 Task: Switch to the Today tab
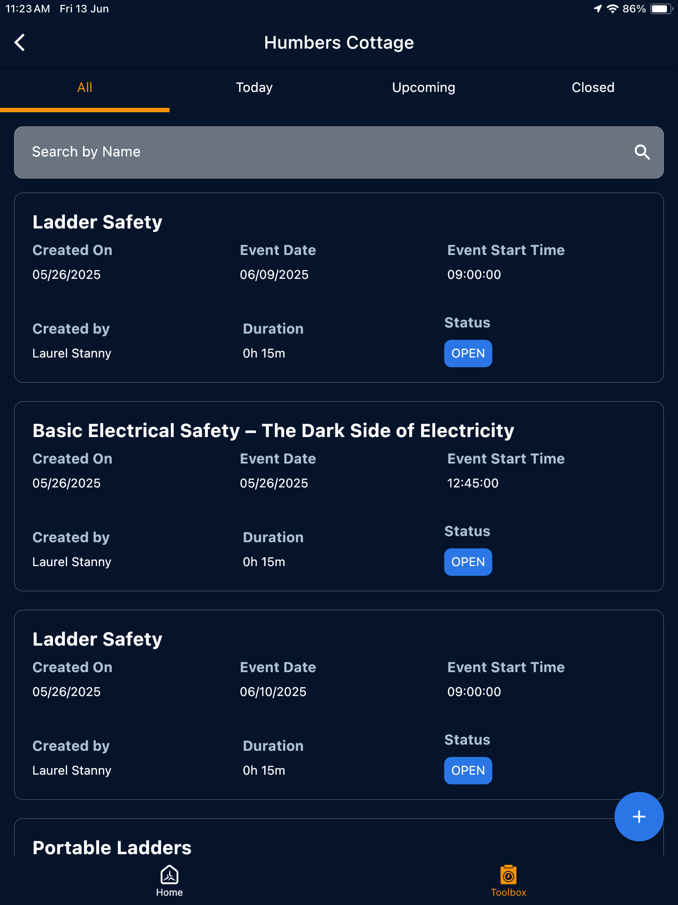tap(254, 87)
